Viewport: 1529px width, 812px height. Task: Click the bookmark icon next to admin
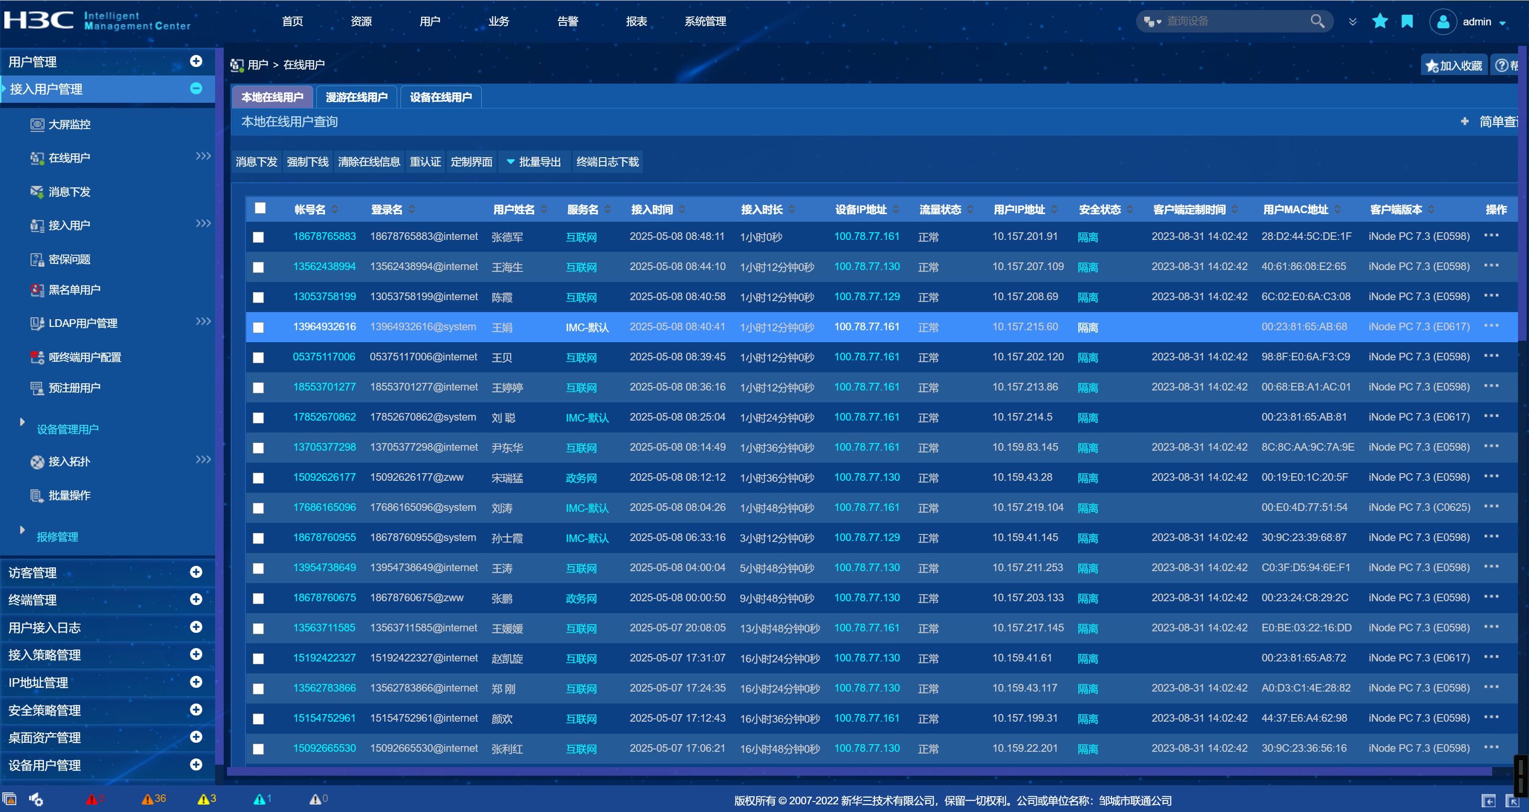point(1407,22)
